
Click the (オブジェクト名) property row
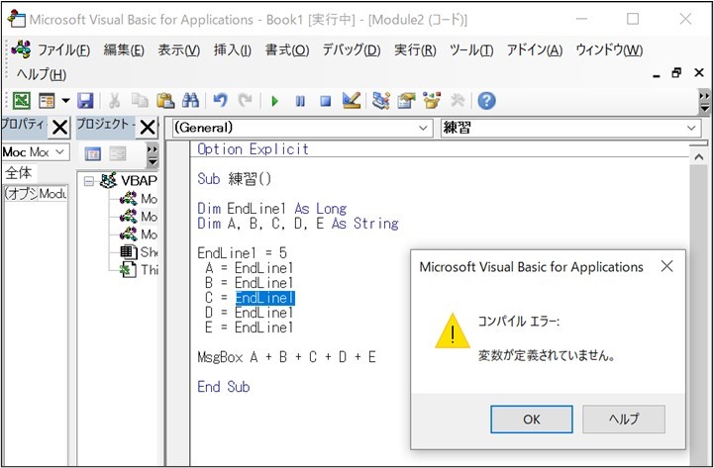coord(36,194)
